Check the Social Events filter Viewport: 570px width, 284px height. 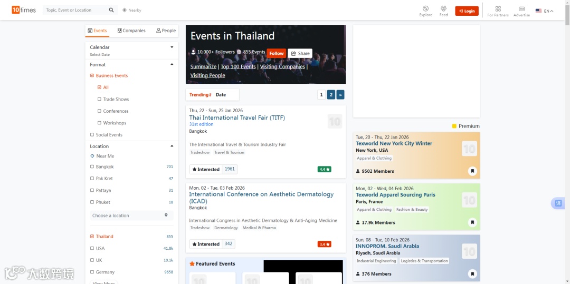click(92, 134)
